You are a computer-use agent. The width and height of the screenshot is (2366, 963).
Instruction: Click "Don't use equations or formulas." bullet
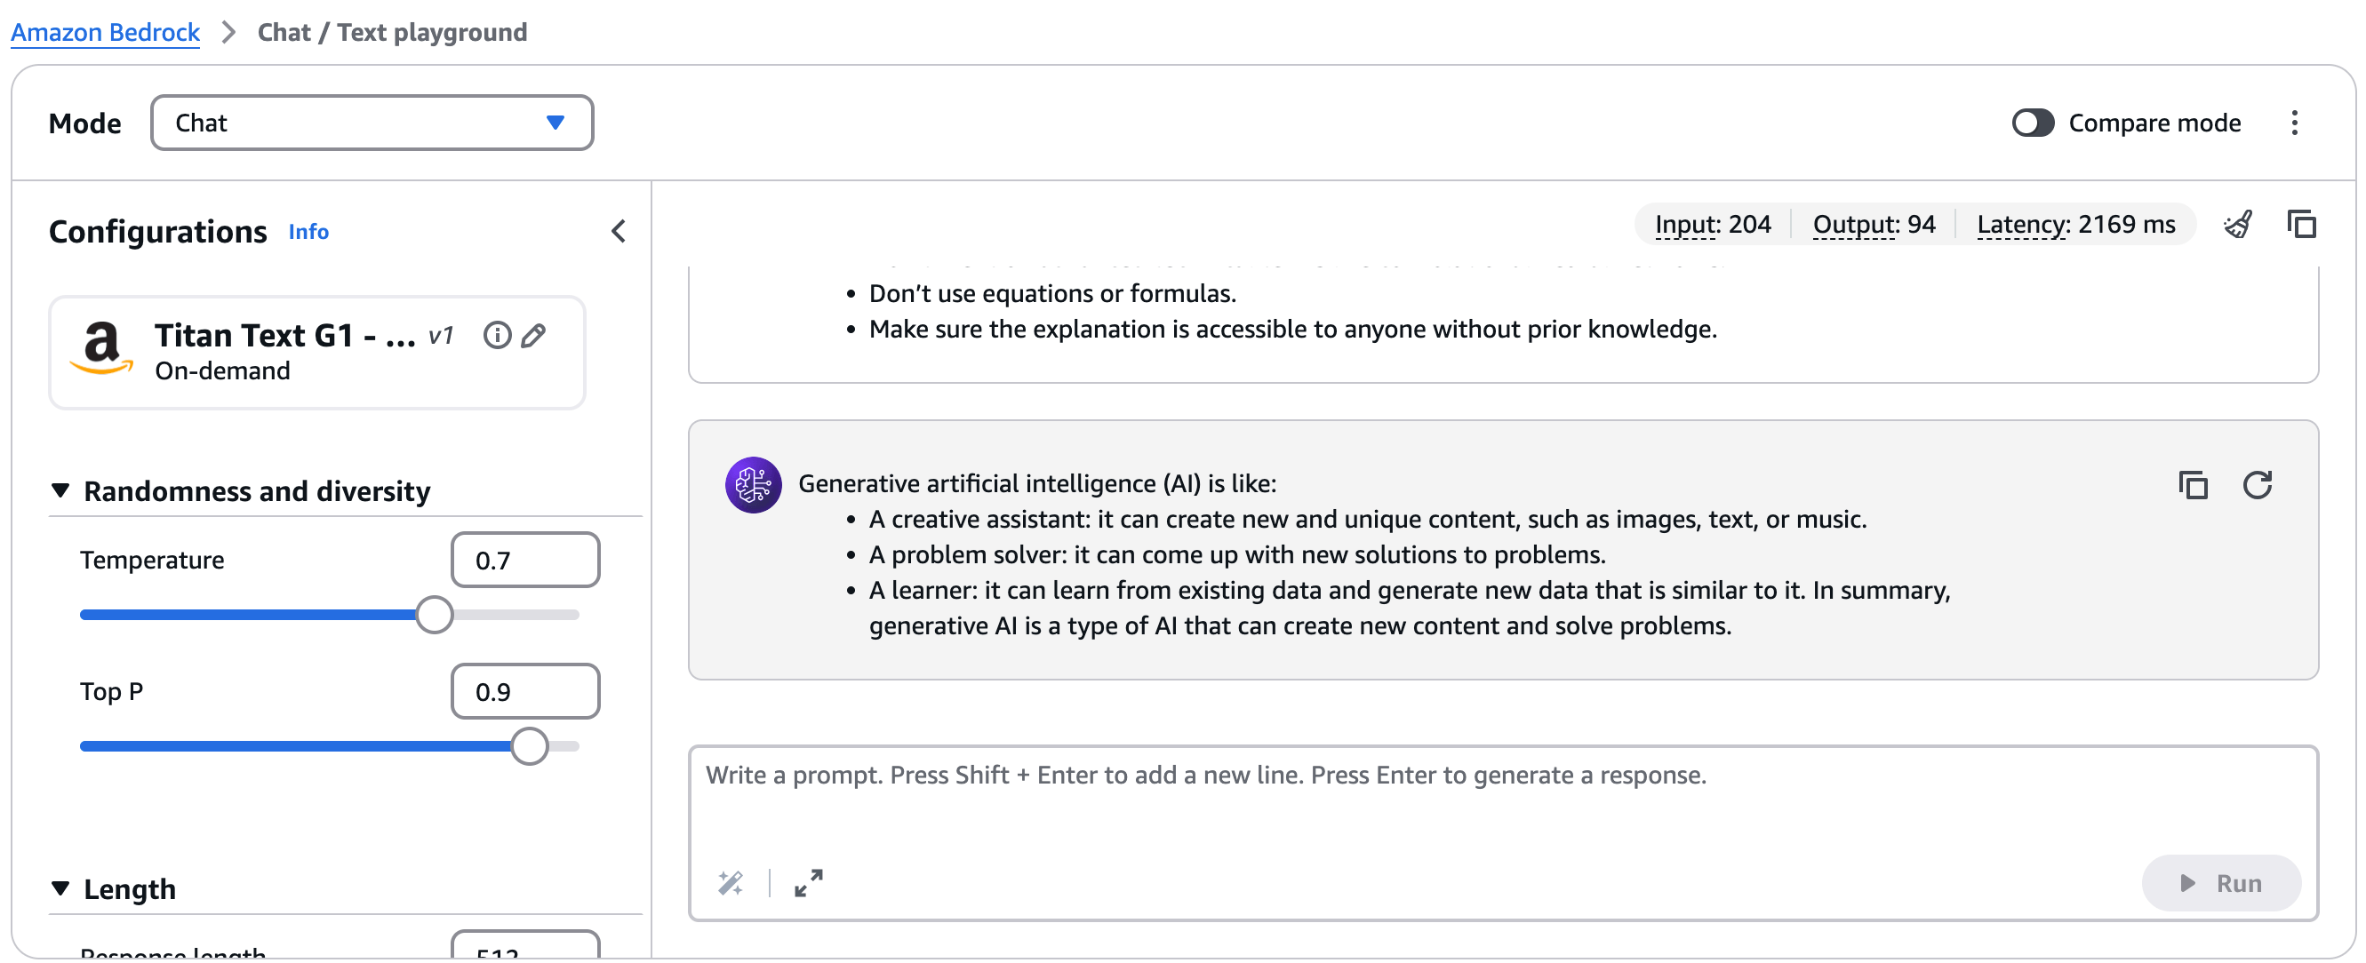click(x=1052, y=294)
